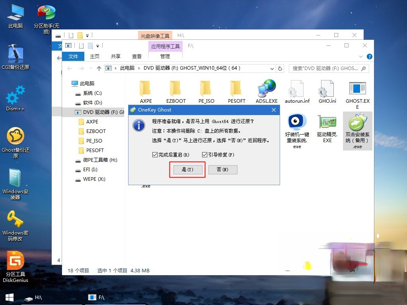Confirm restore with 是(Y) button
Viewport: 407px width, 305px height.
point(187,170)
